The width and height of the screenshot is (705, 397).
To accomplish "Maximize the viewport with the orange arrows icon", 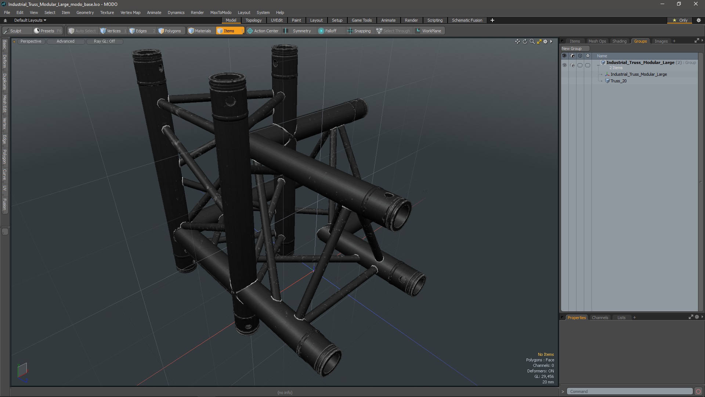I will pos(539,42).
